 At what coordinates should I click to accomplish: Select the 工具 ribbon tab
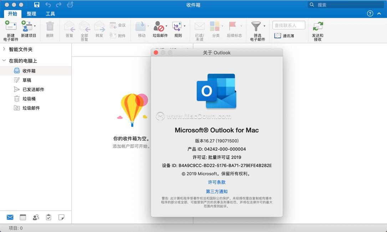click(50, 14)
